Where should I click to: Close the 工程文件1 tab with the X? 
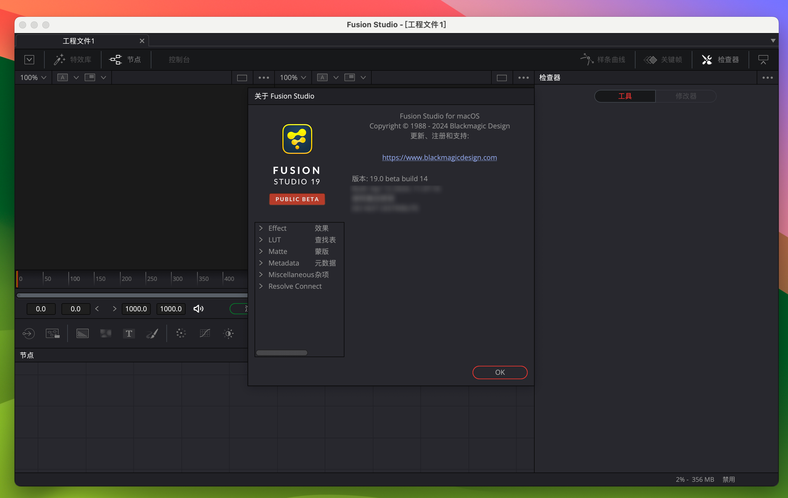click(x=142, y=41)
